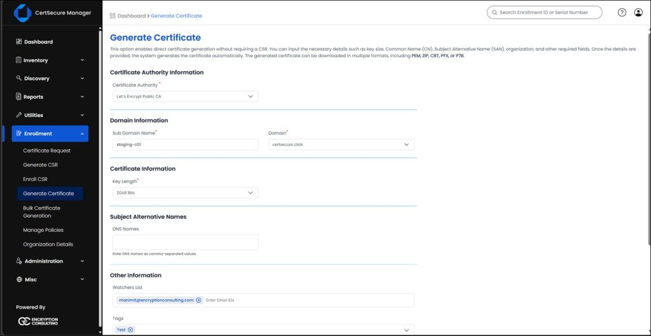Expand the Reports menu chevron
This screenshot has width=651, height=336.
[x=82, y=97]
